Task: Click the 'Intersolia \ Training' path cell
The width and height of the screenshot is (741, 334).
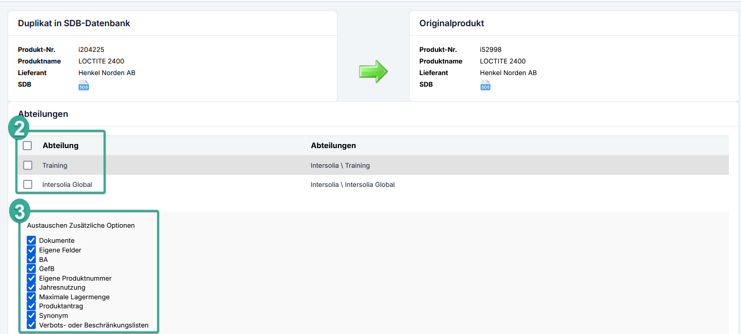Action: pos(340,165)
